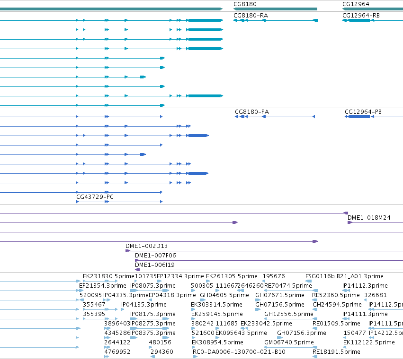Select clone DME1-007F06 label
This screenshot has width=403, height=359.
[155, 256]
